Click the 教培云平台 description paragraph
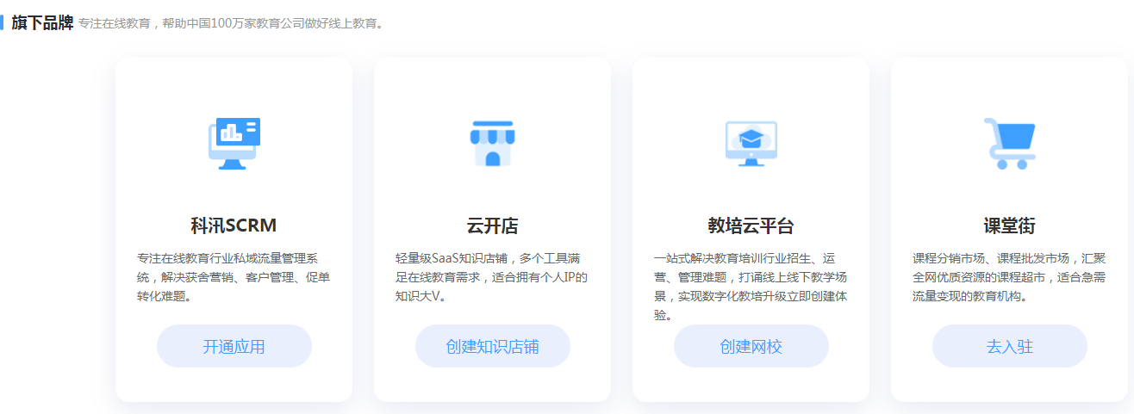This screenshot has height=414, width=1134. click(751, 287)
